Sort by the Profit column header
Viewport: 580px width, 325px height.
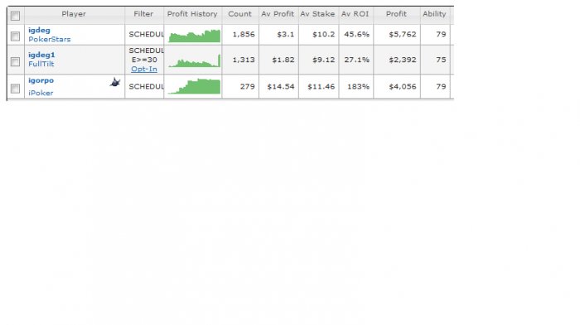396,14
